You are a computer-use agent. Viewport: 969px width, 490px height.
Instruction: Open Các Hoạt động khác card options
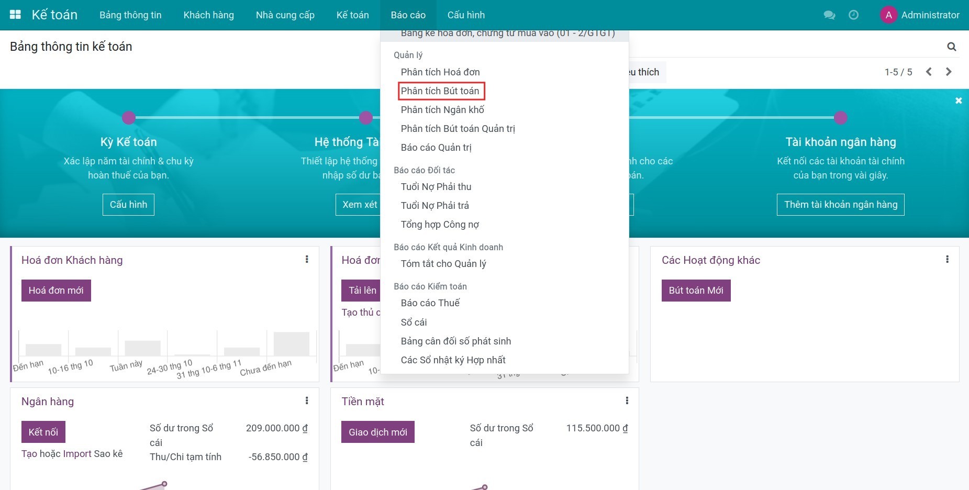(x=947, y=259)
